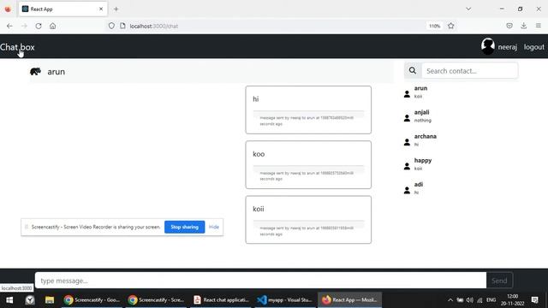
Task: Go back in browser history
Action: [x=9, y=26]
